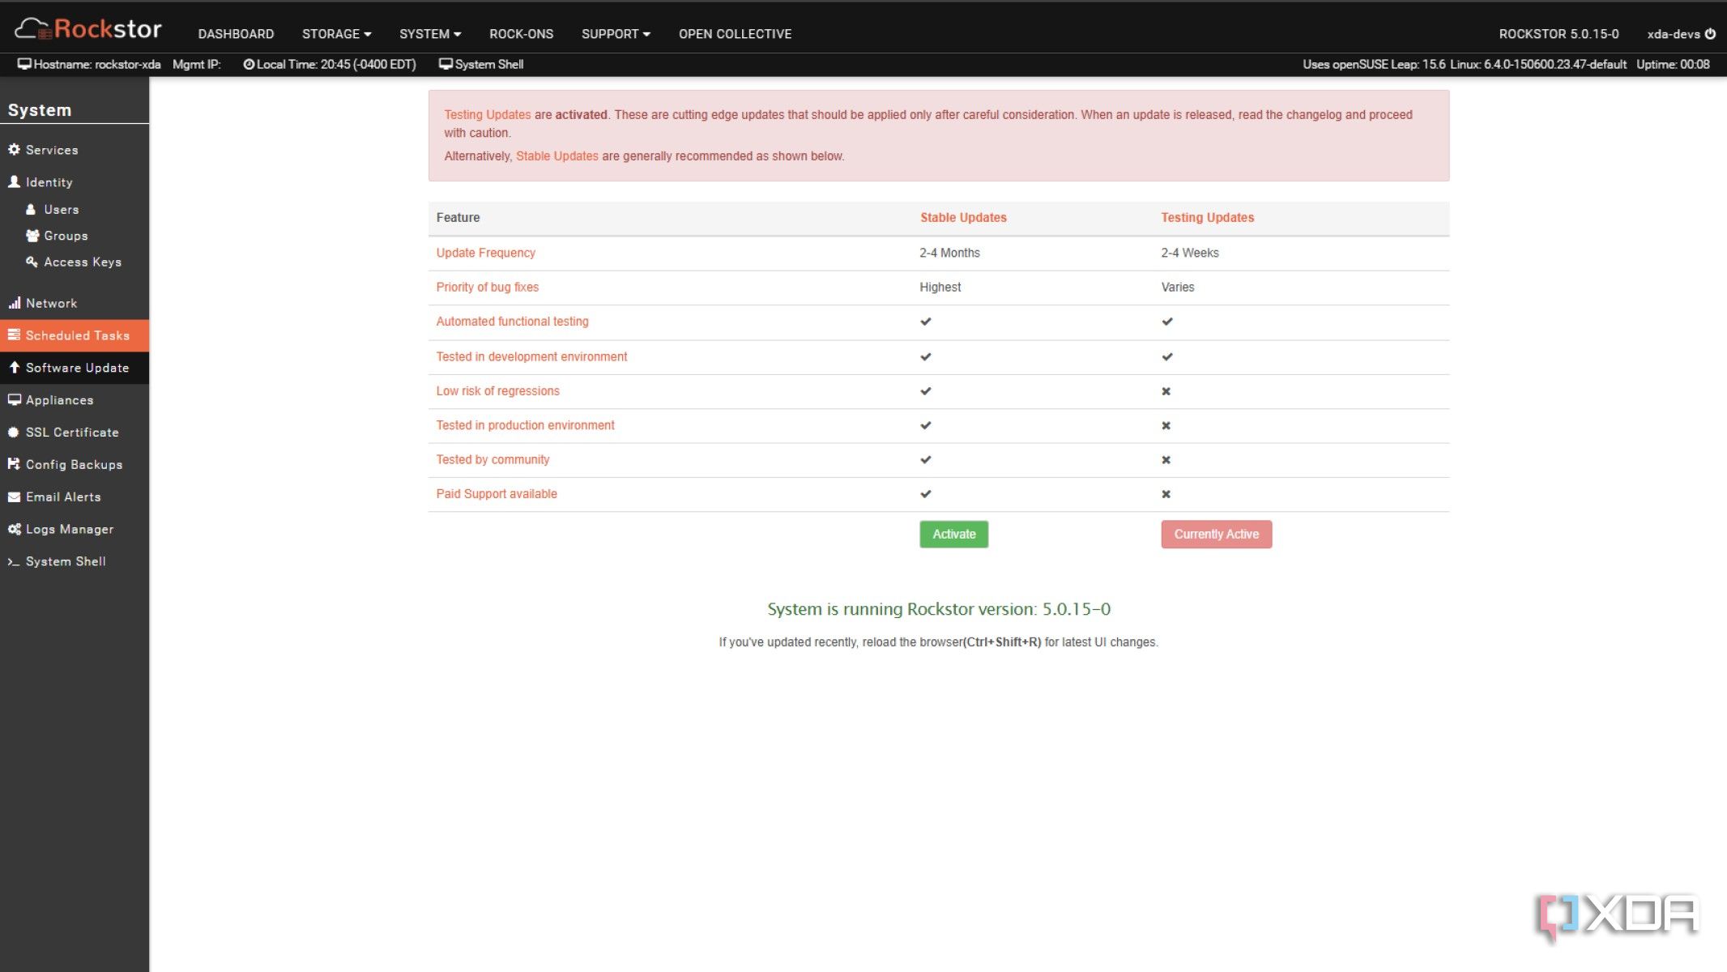Click the Currently Active button
The height and width of the screenshot is (972, 1727).
click(x=1216, y=535)
